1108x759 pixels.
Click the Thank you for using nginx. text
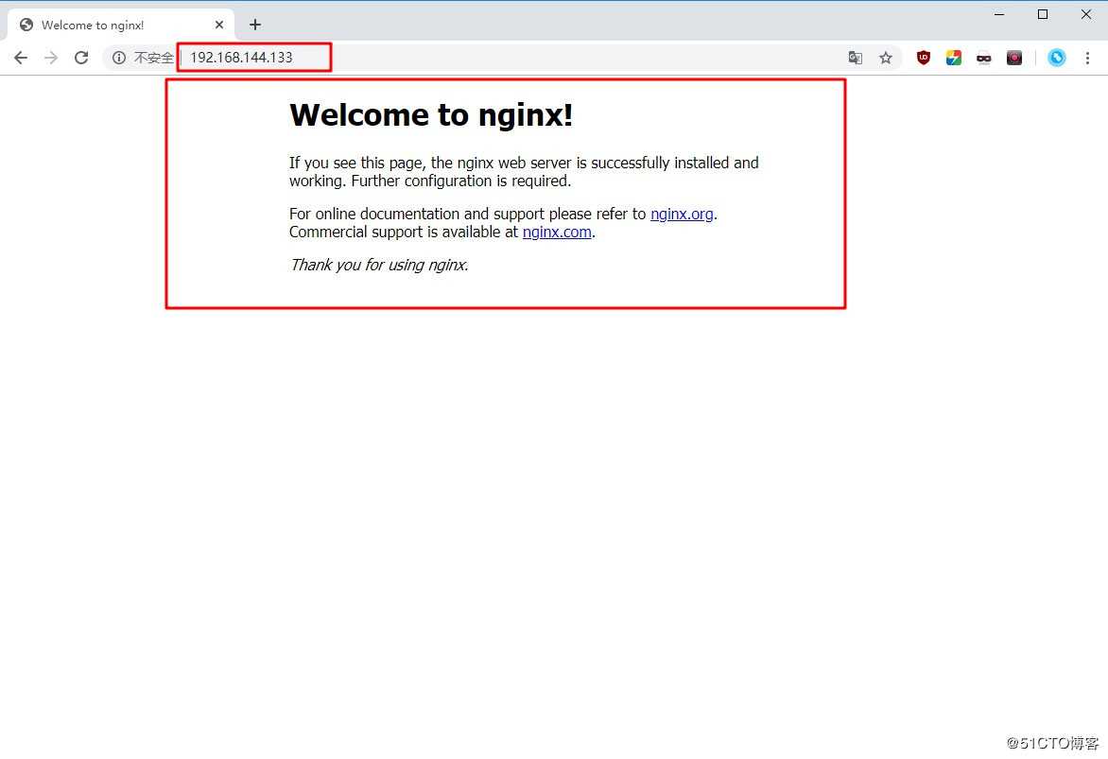(x=379, y=265)
